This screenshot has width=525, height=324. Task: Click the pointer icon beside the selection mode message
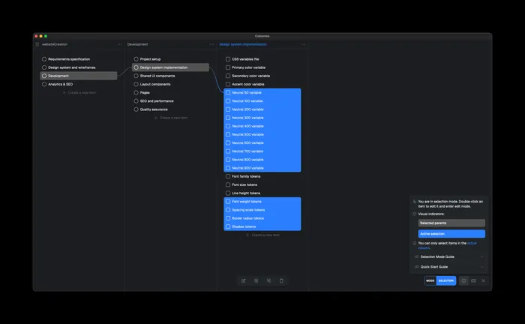[x=415, y=202]
